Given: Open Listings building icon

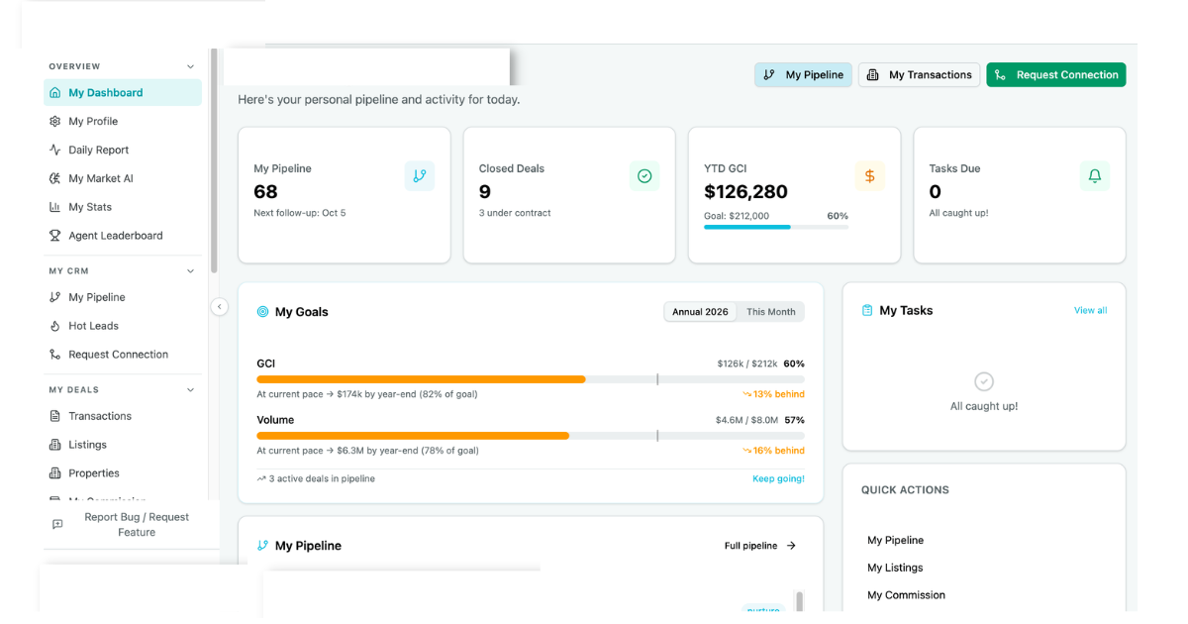Looking at the screenshot, I should pyautogui.click(x=55, y=445).
